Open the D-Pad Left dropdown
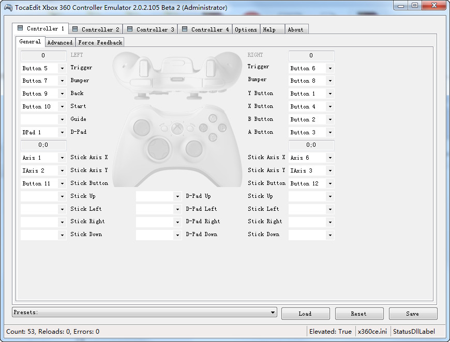The height and width of the screenshot is (342, 450). [177, 209]
